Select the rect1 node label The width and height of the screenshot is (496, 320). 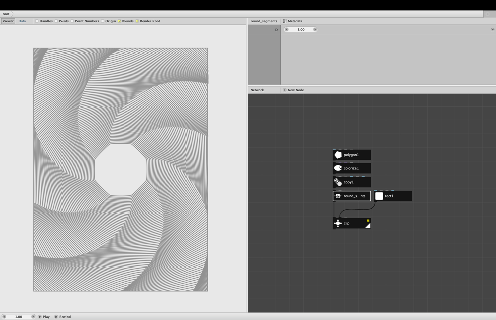[x=389, y=196]
